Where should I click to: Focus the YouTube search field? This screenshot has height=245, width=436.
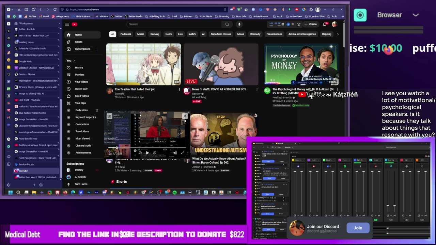(x=174, y=24)
